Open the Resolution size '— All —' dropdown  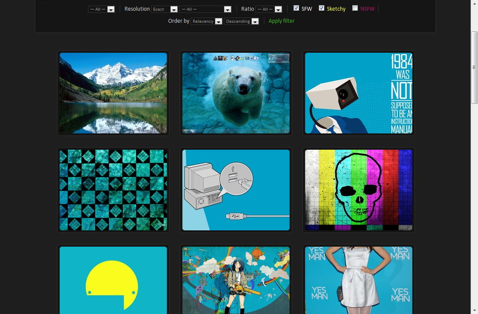pos(206,9)
